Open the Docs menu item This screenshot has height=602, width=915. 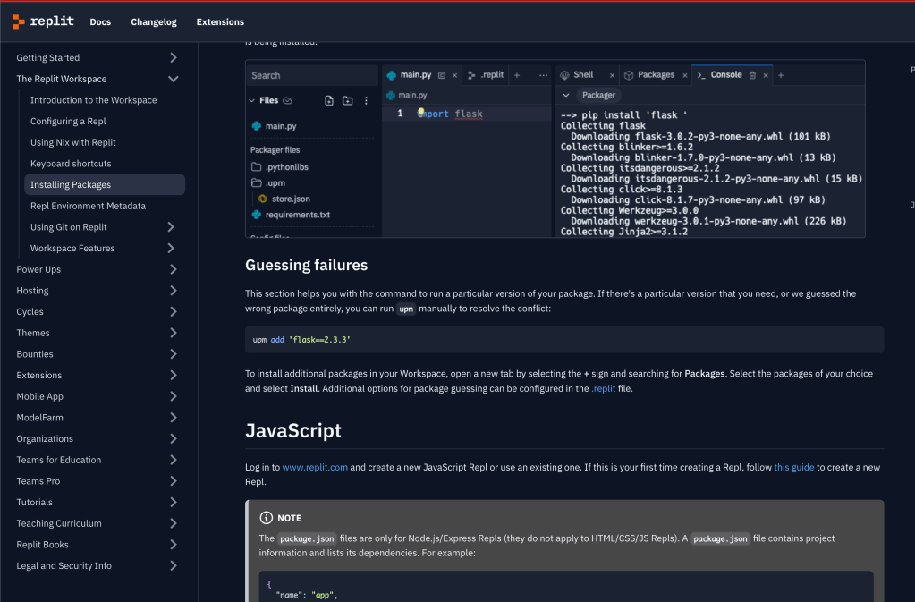tap(100, 22)
